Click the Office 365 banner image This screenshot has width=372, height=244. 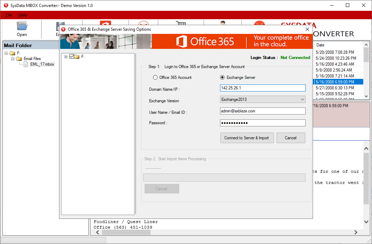186,41
